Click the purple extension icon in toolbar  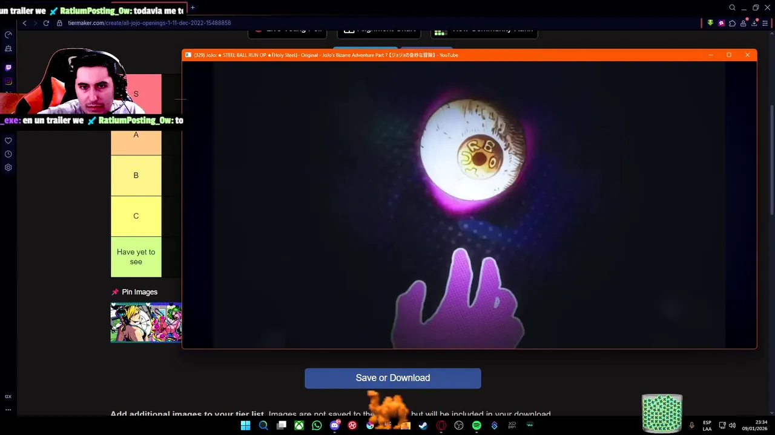tap(721, 23)
